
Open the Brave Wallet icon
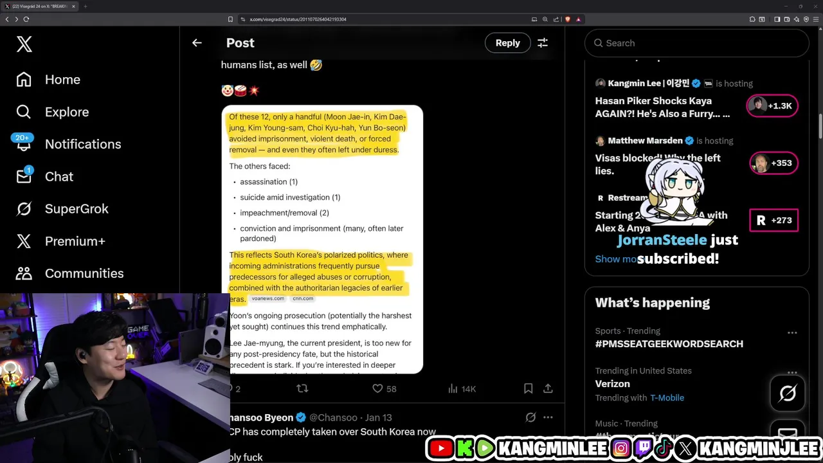(787, 19)
